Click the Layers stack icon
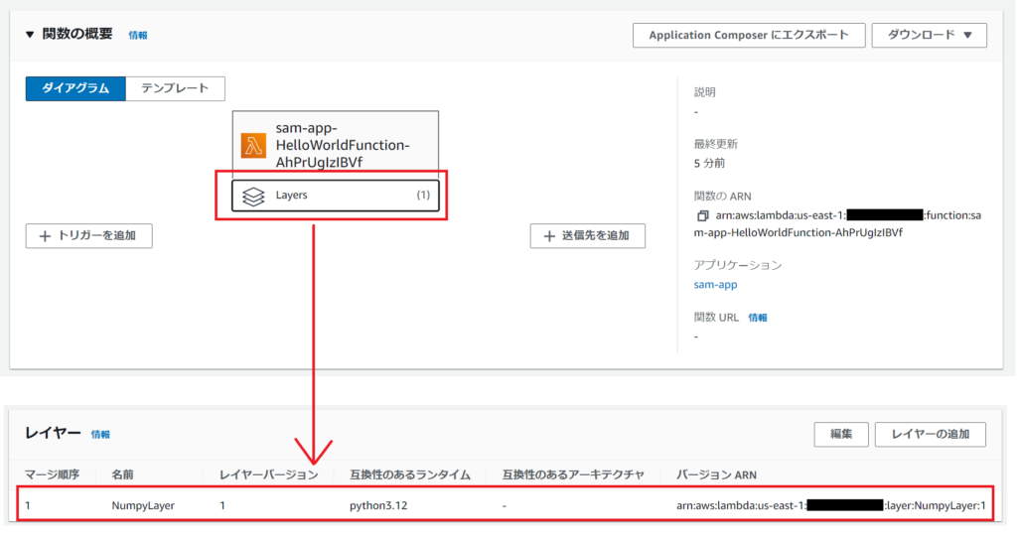1017x537 pixels. point(253,196)
